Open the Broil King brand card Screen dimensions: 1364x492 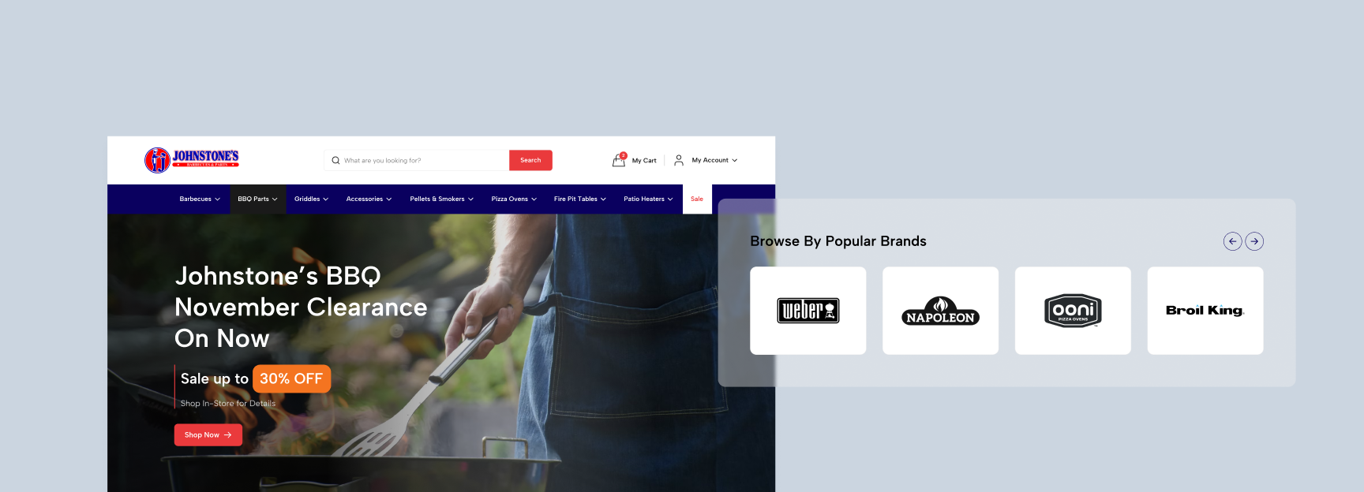1205,311
